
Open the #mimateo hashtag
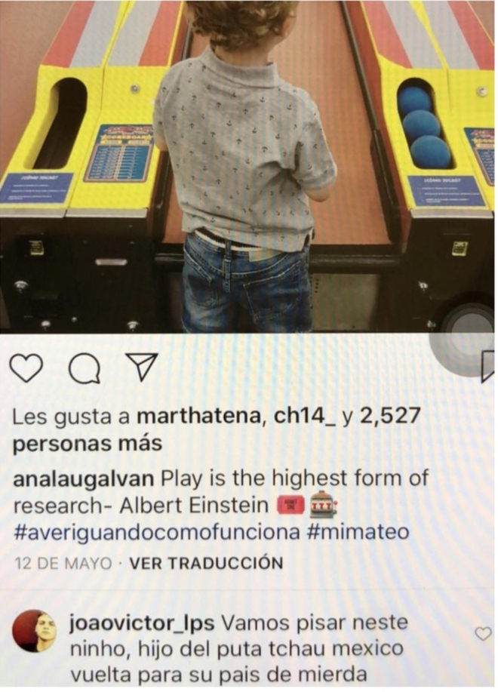point(357,532)
